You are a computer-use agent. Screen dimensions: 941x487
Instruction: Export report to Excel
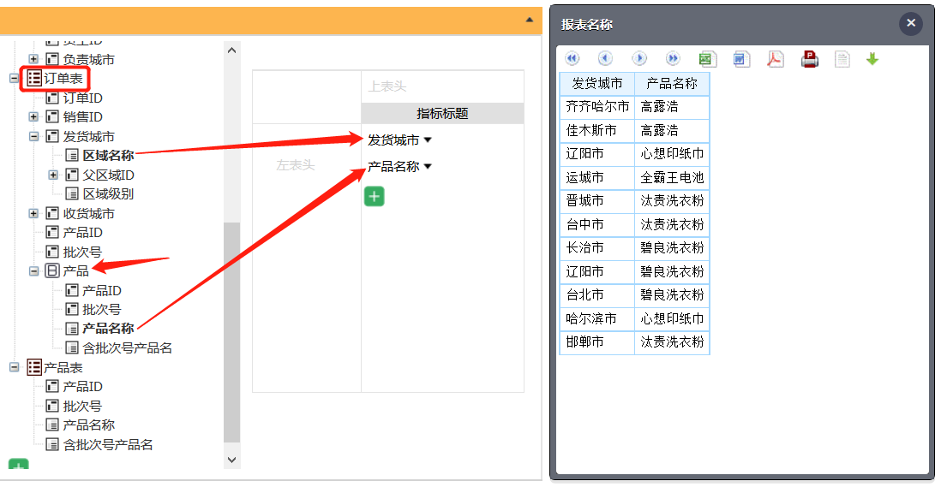coord(707,59)
